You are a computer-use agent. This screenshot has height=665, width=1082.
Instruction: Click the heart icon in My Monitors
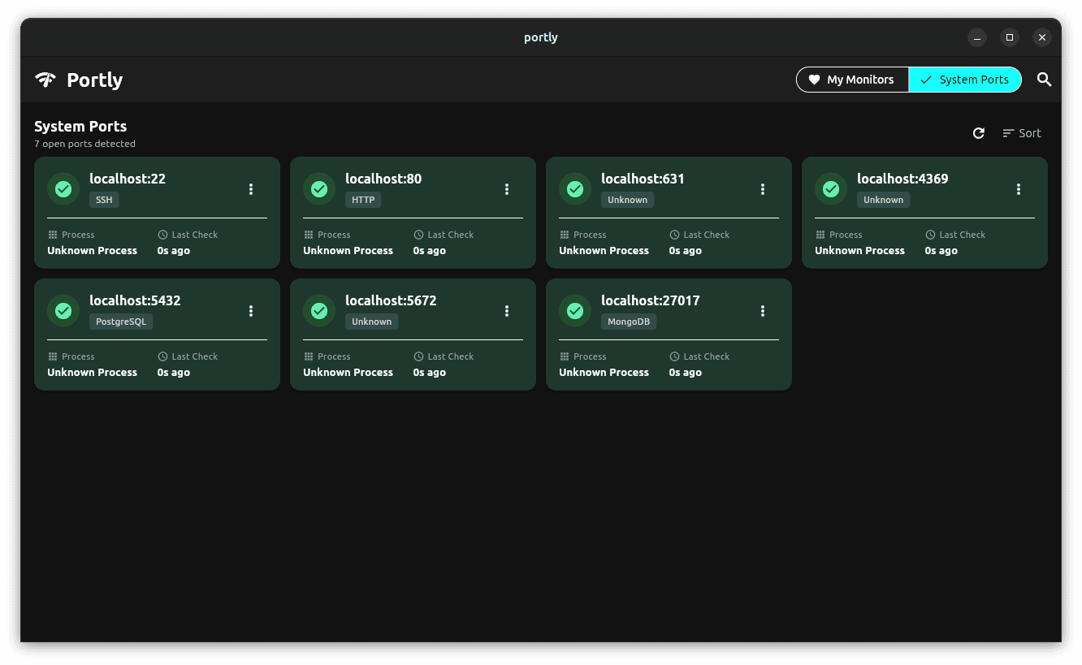(815, 80)
